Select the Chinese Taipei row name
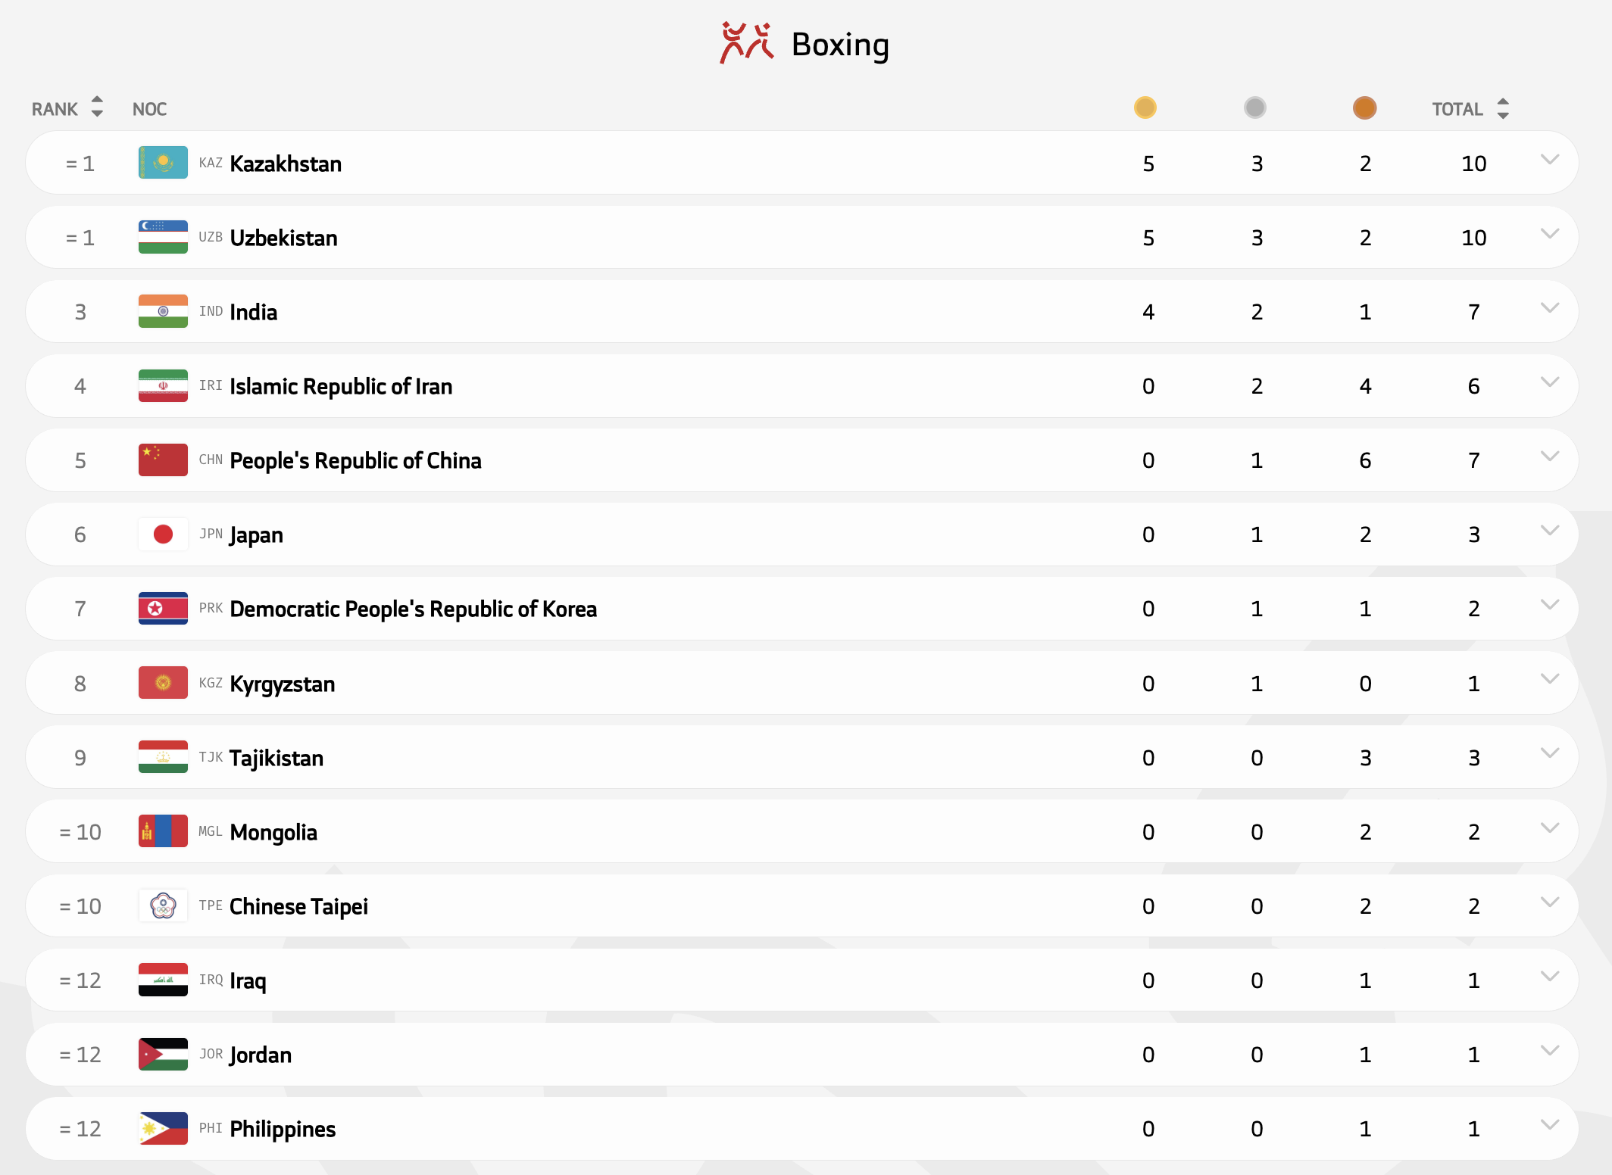This screenshot has width=1612, height=1175. [x=298, y=906]
